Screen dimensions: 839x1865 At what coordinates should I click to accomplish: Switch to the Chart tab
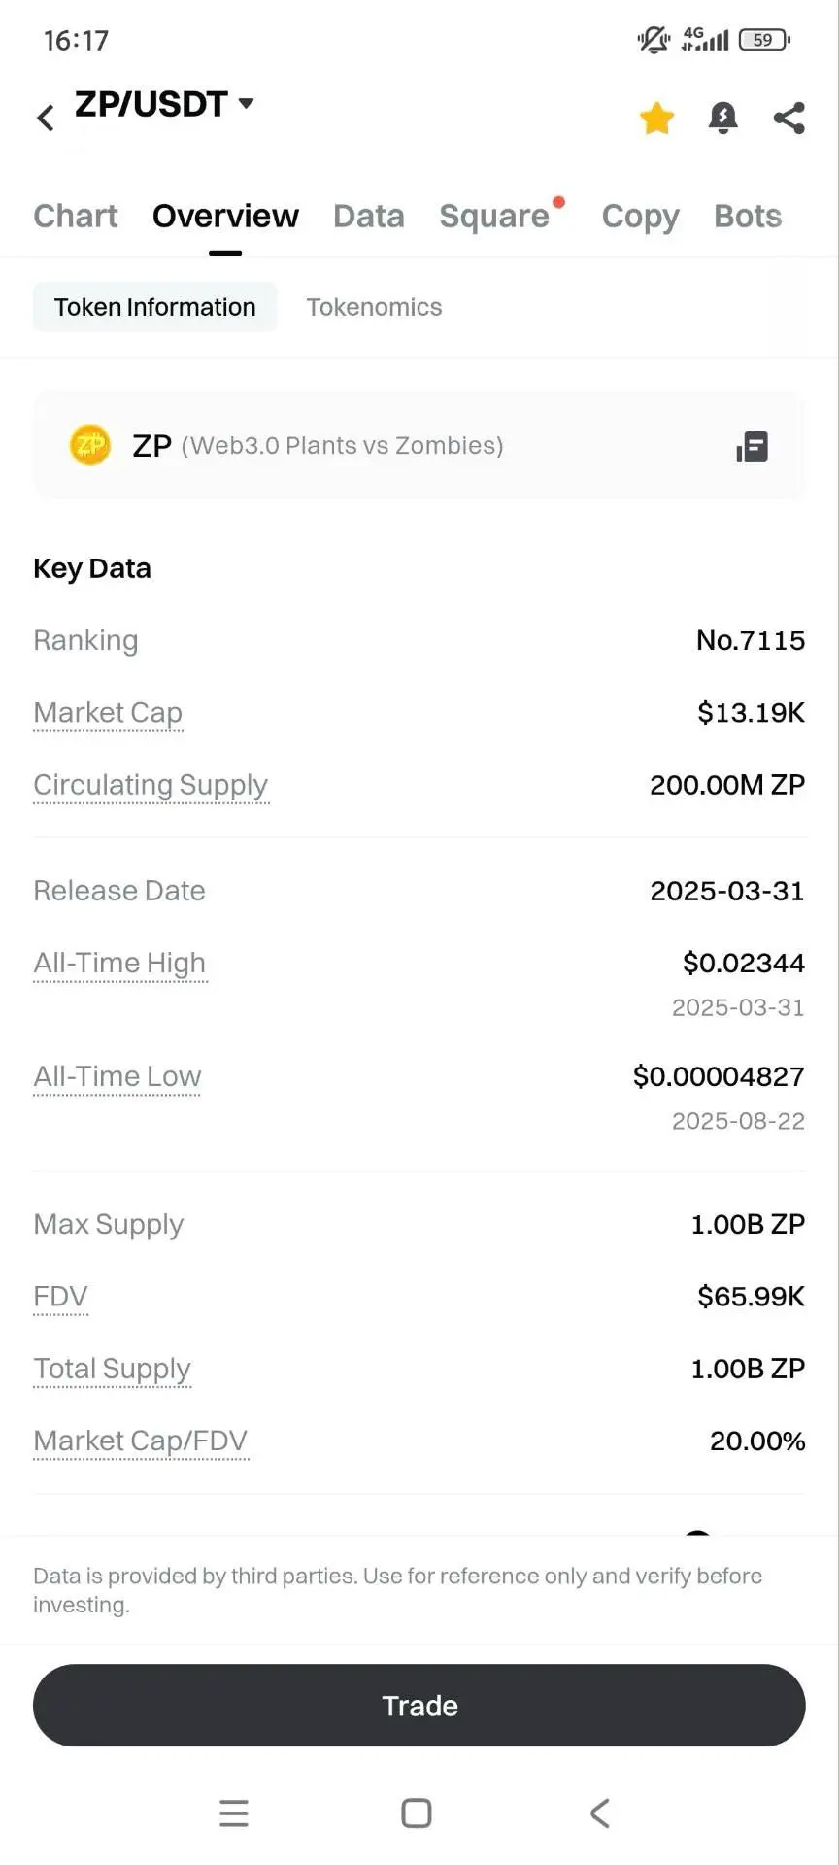[x=76, y=216]
